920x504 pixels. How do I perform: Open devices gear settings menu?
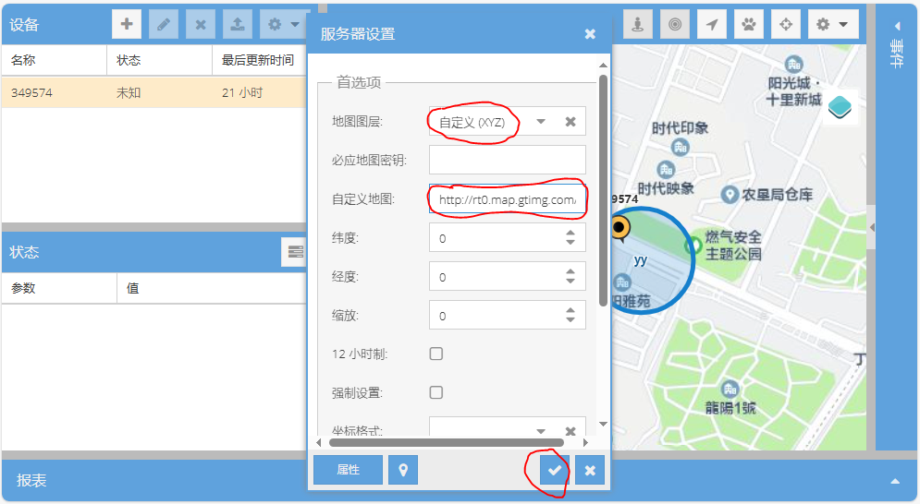tap(283, 25)
